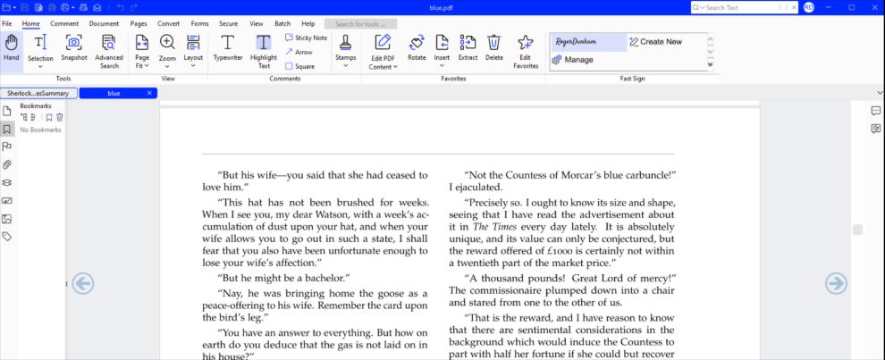Open the Zoom dropdown
Screen dimensions: 885x360
pyautogui.click(x=167, y=67)
